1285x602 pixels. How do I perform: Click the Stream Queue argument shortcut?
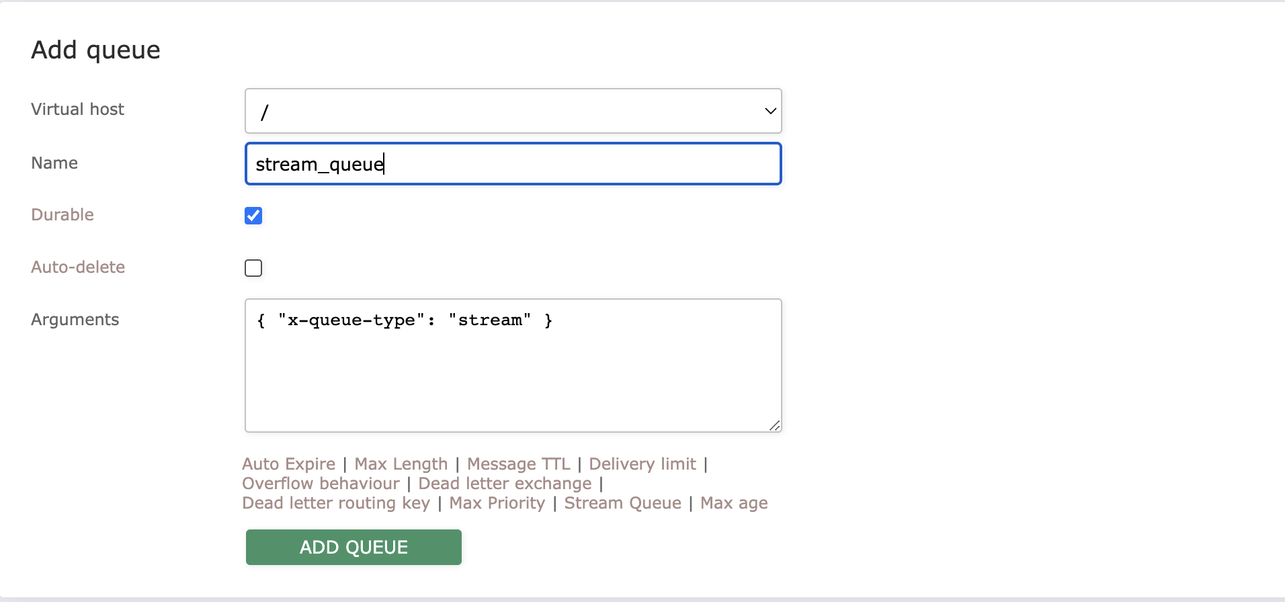[x=622, y=503]
